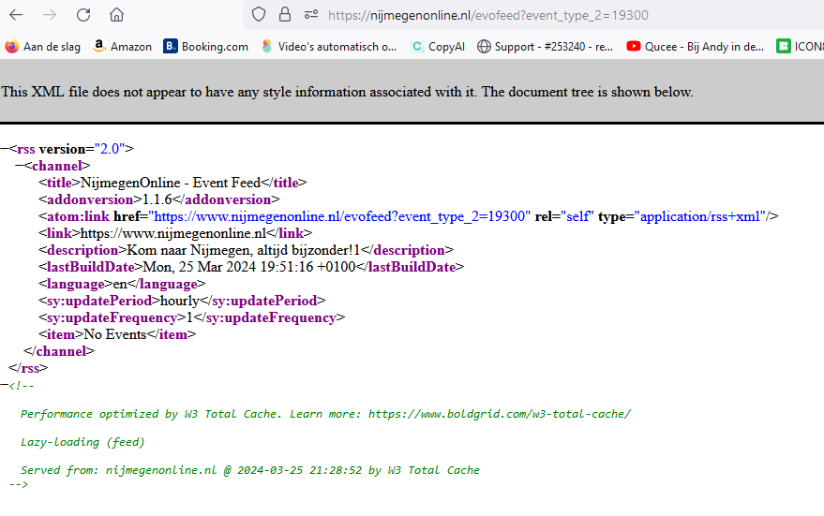Open the Qucee YouTube bookmark
Image resolution: width=824 pixels, height=516 pixels.
[696, 47]
